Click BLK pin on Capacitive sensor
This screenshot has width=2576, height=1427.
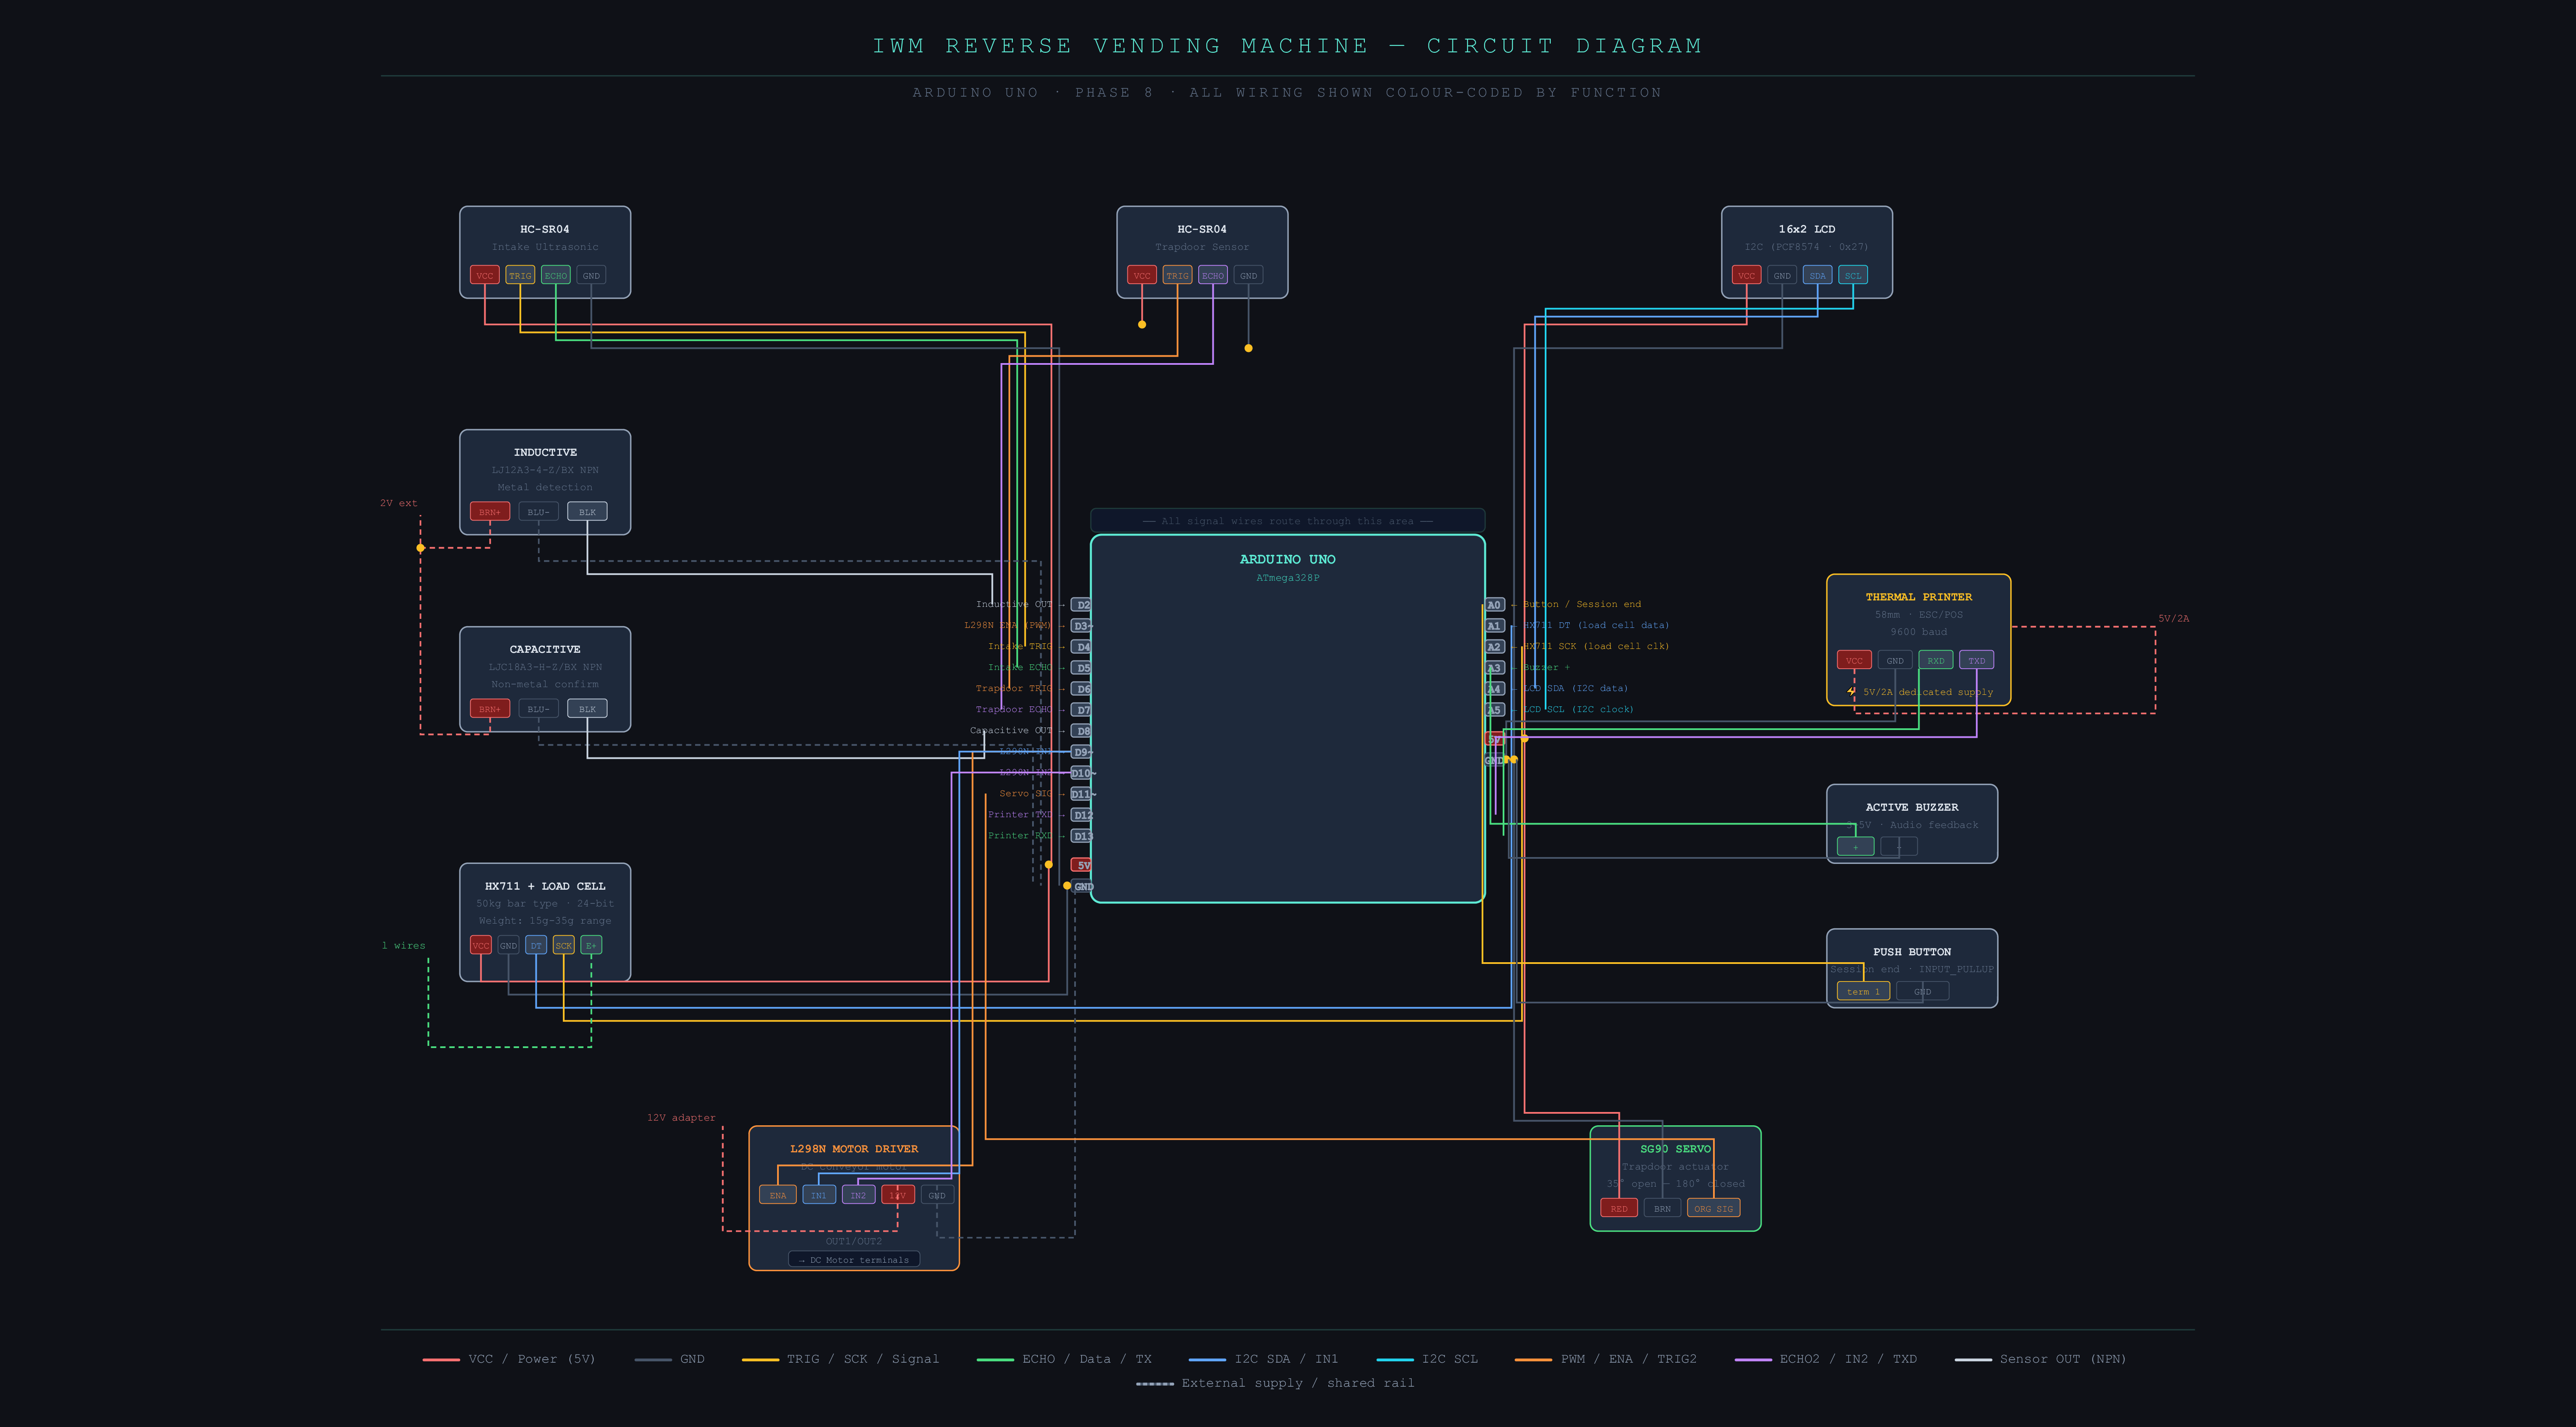(587, 709)
